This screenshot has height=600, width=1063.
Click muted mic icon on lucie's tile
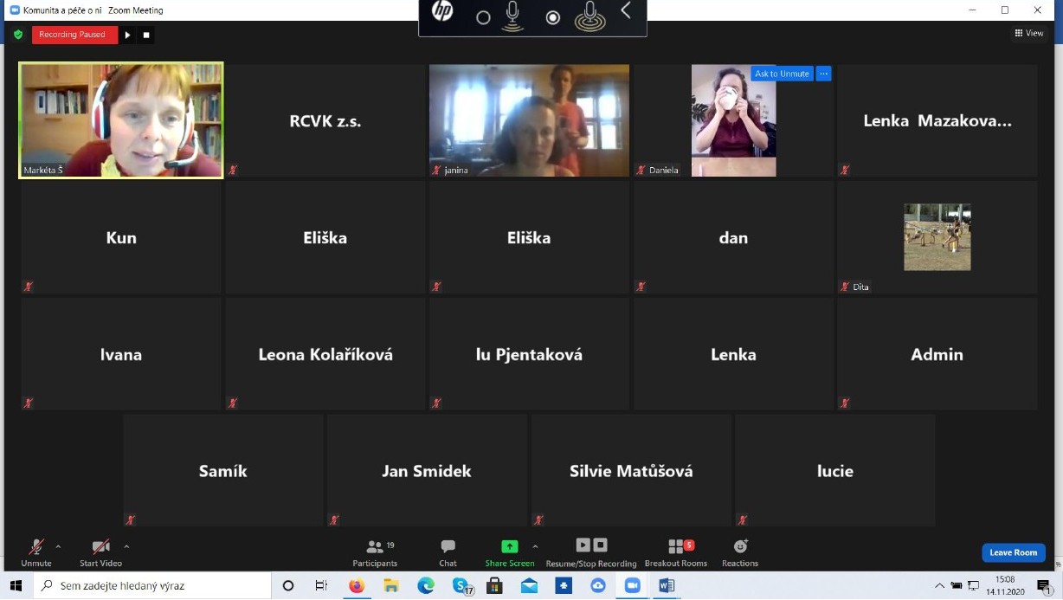743,519
